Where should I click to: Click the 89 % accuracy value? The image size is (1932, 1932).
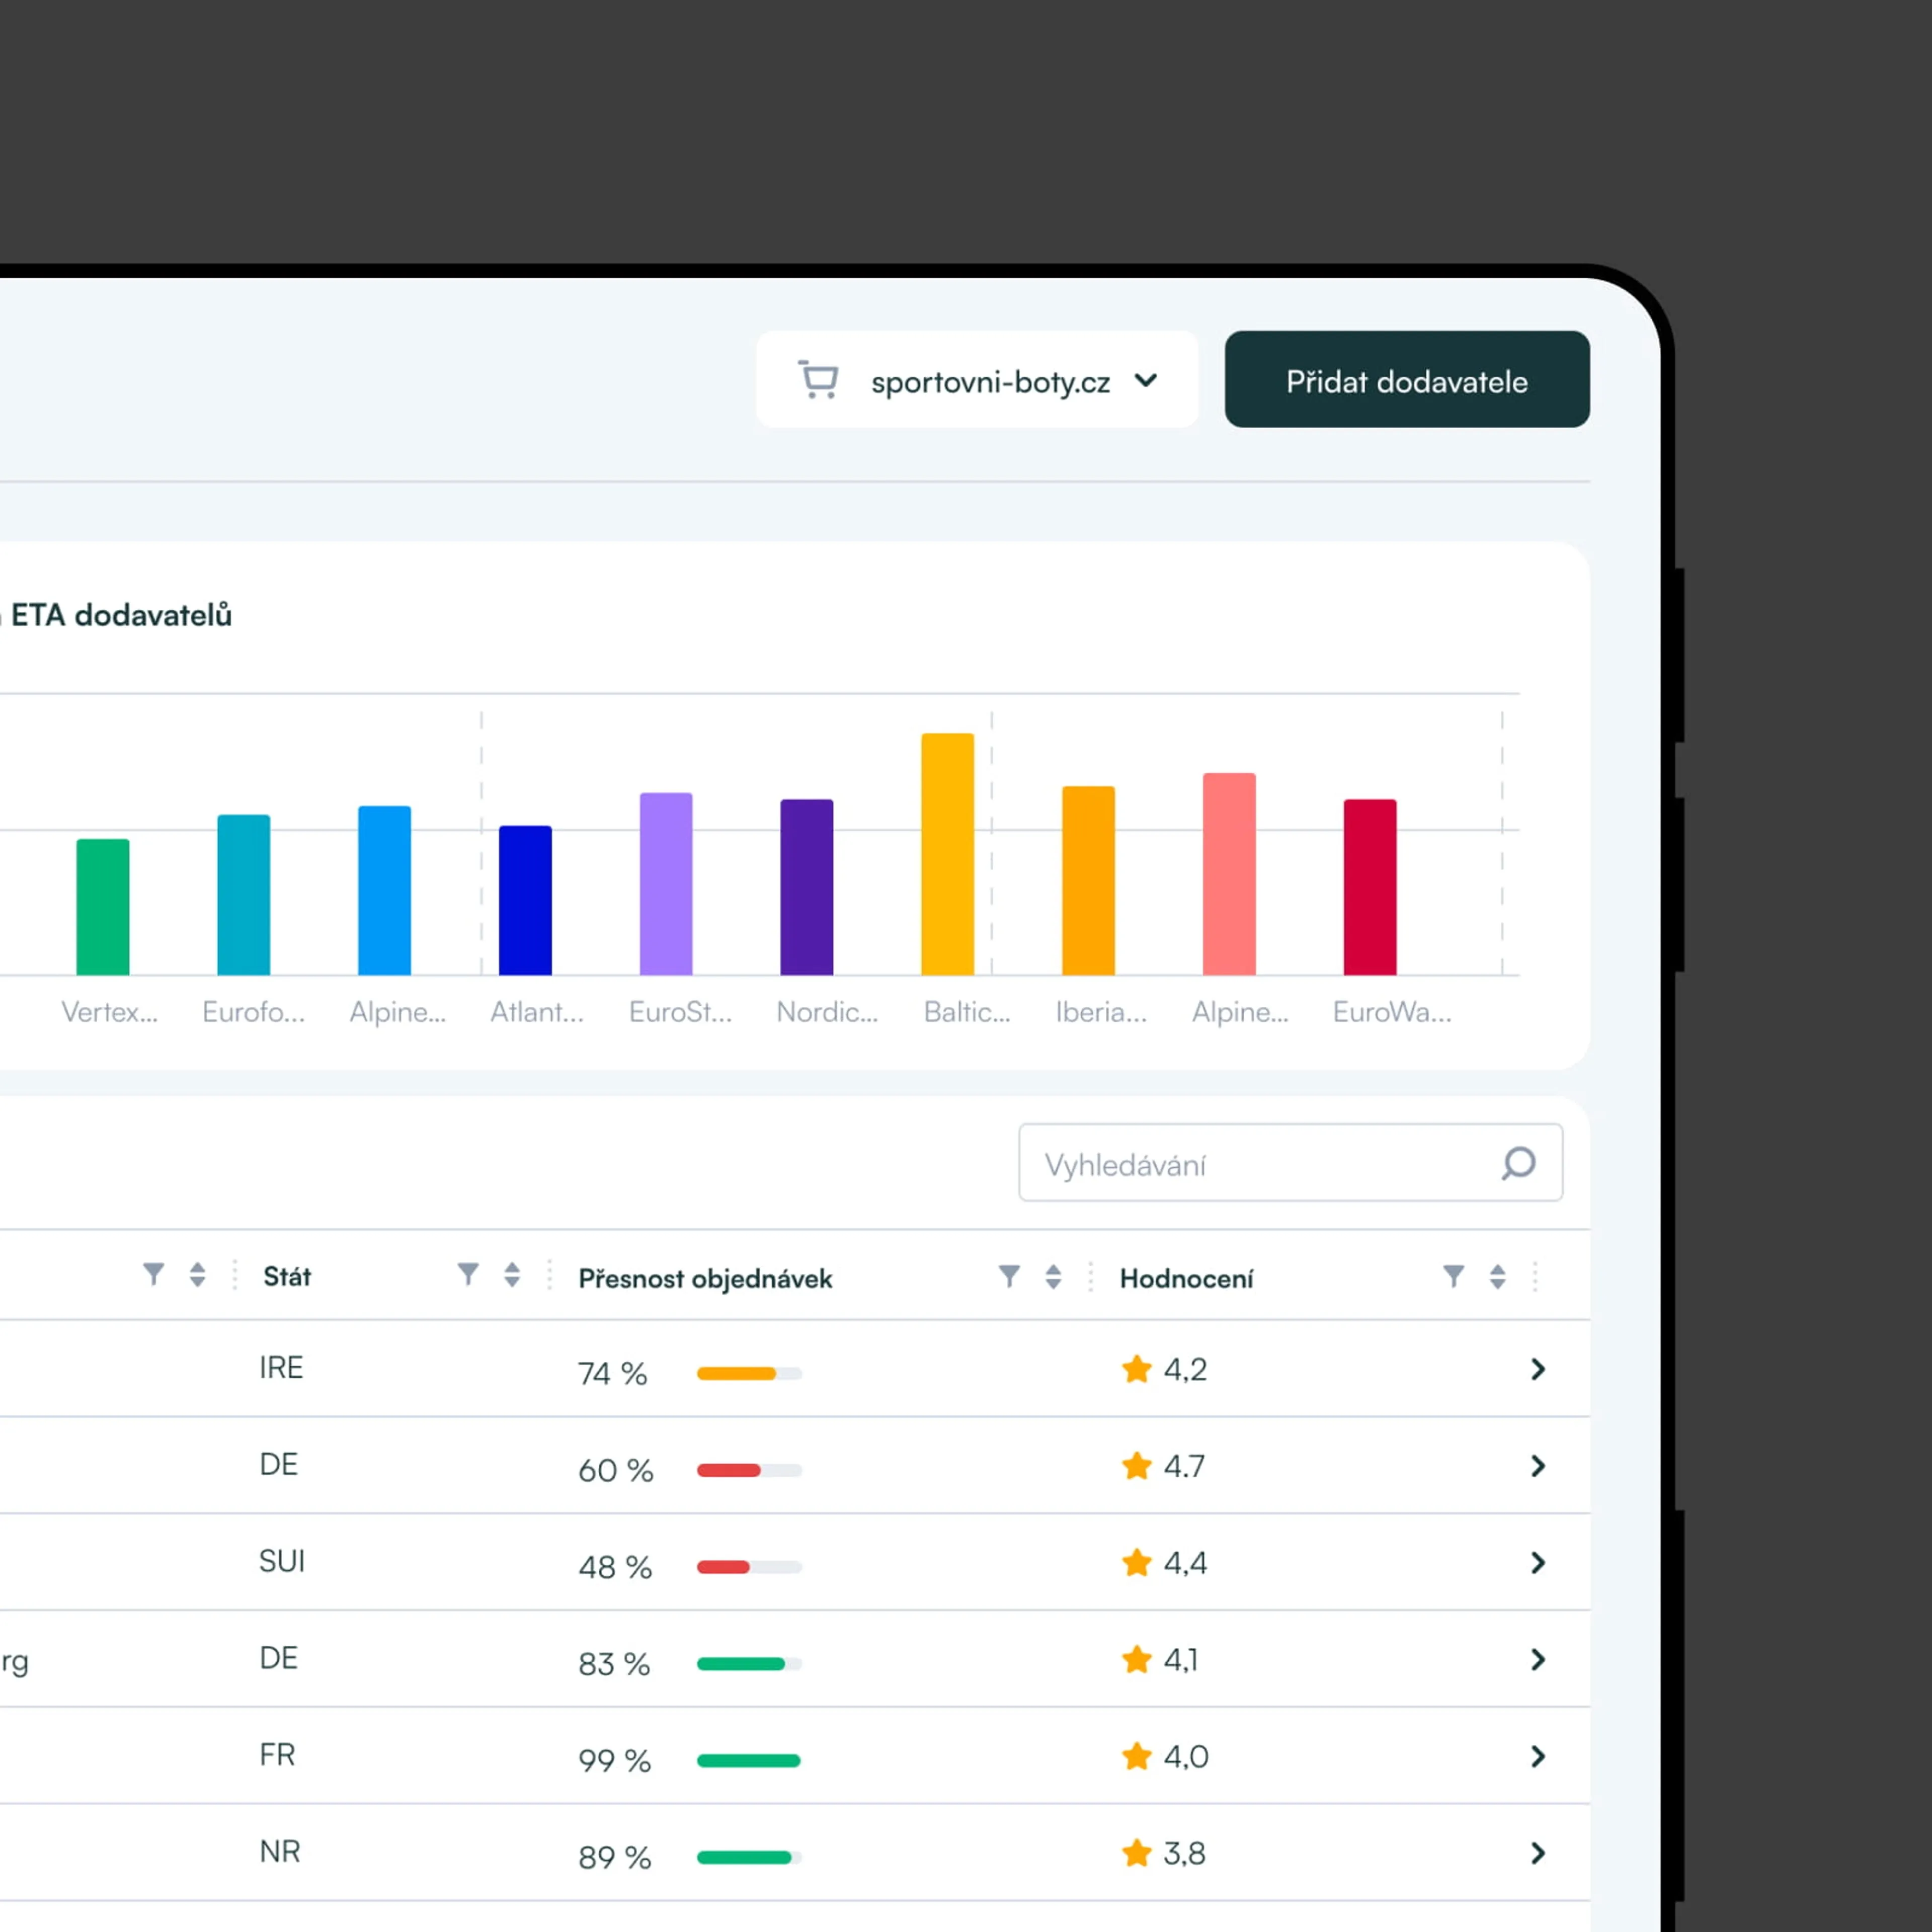click(615, 1857)
